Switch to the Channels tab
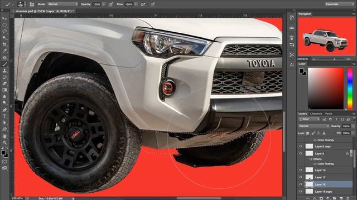Image resolution: width=357 pixels, height=200 pixels. click(x=316, y=113)
